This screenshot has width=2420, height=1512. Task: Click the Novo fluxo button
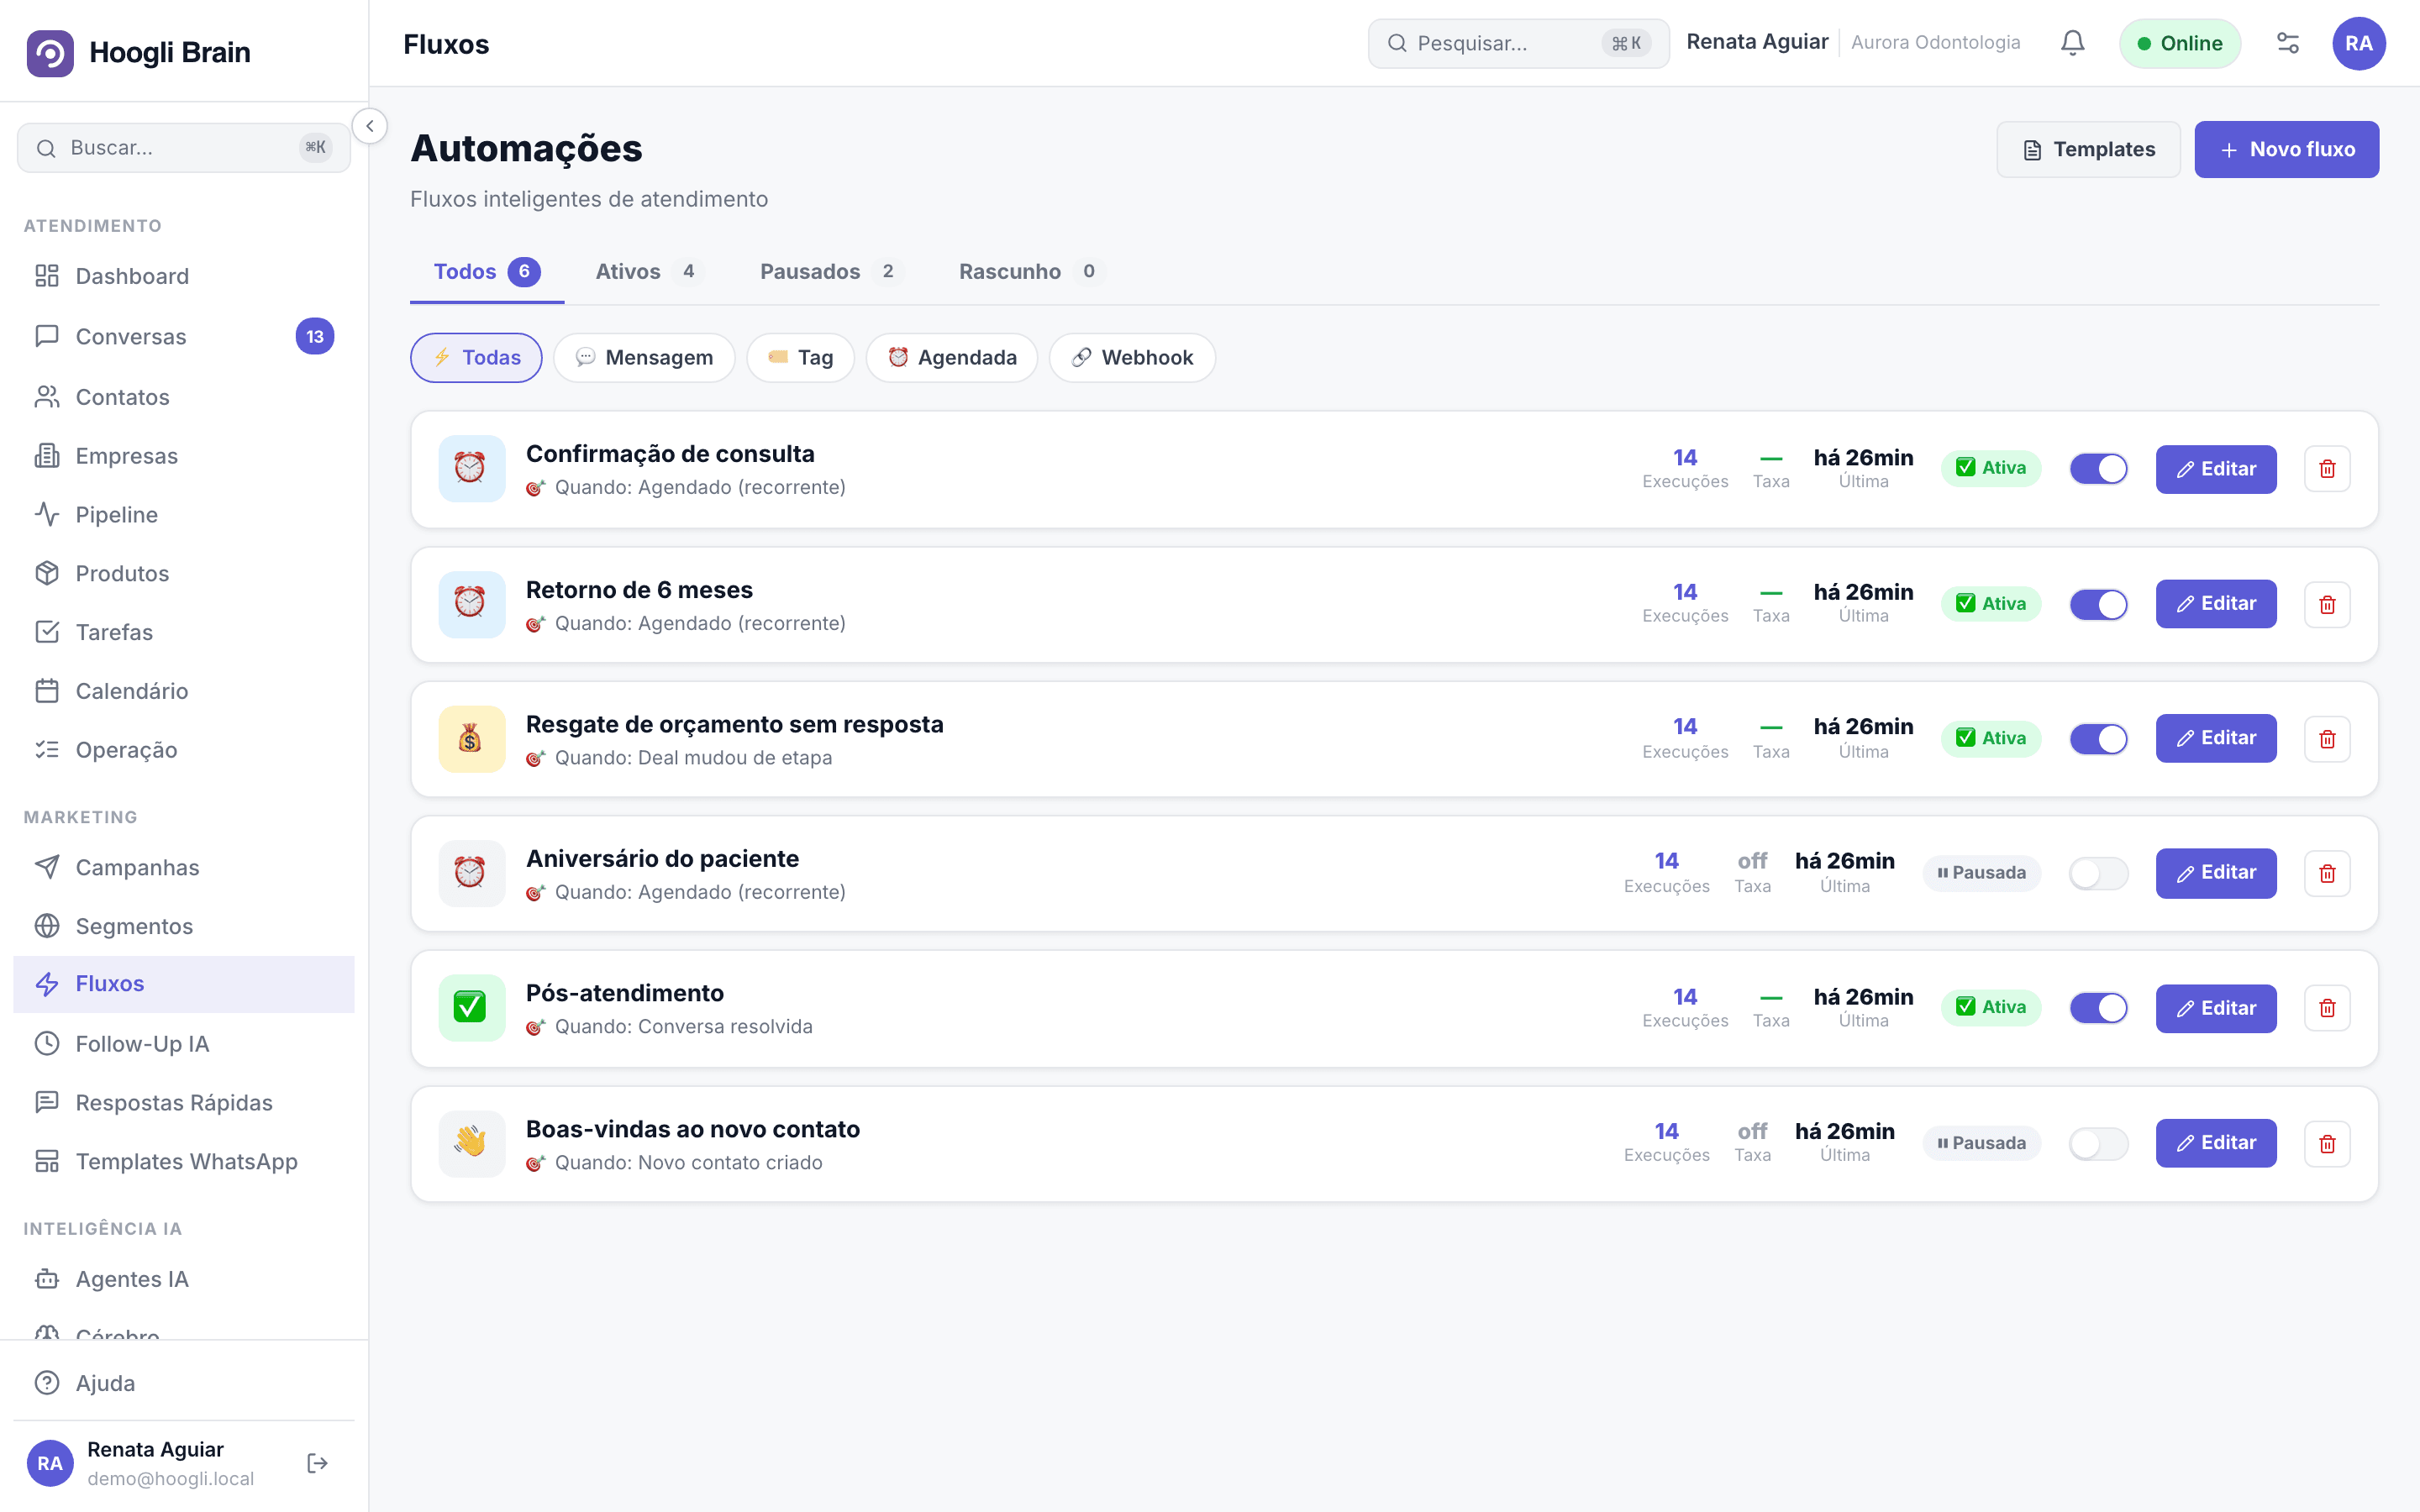coord(2286,149)
